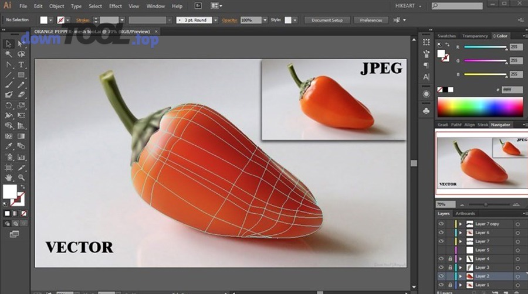Image resolution: width=528 pixels, height=294 pixels.
Task: Open the File menu
Action: point(23,6)
